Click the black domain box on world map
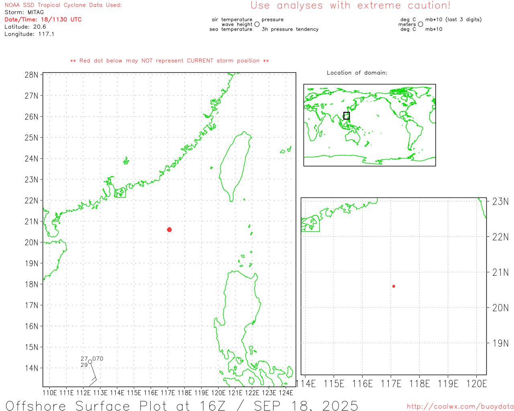 tap(347, 116)
